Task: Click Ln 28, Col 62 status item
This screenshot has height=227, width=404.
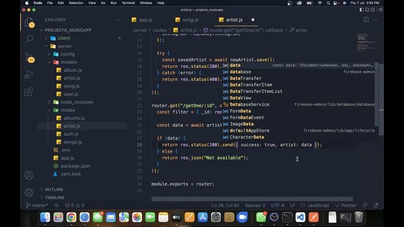Action: click(225, 206)
